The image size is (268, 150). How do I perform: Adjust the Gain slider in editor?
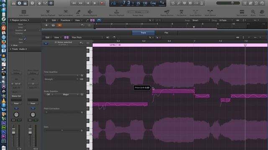[x=62, y=130]
